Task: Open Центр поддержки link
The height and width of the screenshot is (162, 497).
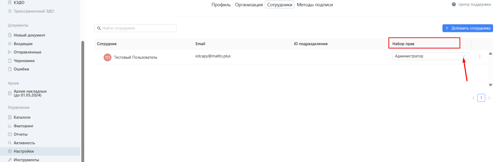Action: (x=474, y=4)
